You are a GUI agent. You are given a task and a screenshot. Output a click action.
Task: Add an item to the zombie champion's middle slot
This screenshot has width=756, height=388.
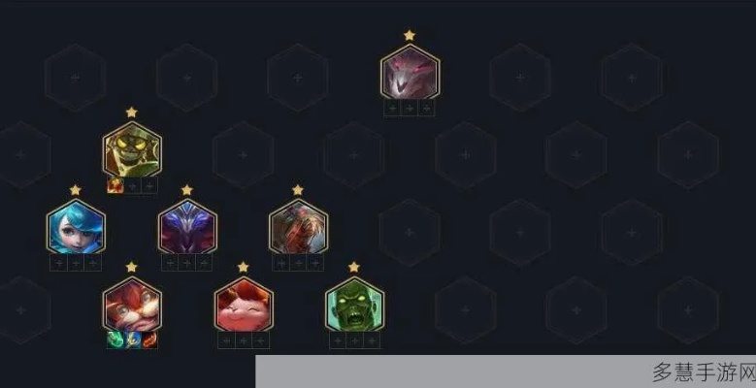355,340
